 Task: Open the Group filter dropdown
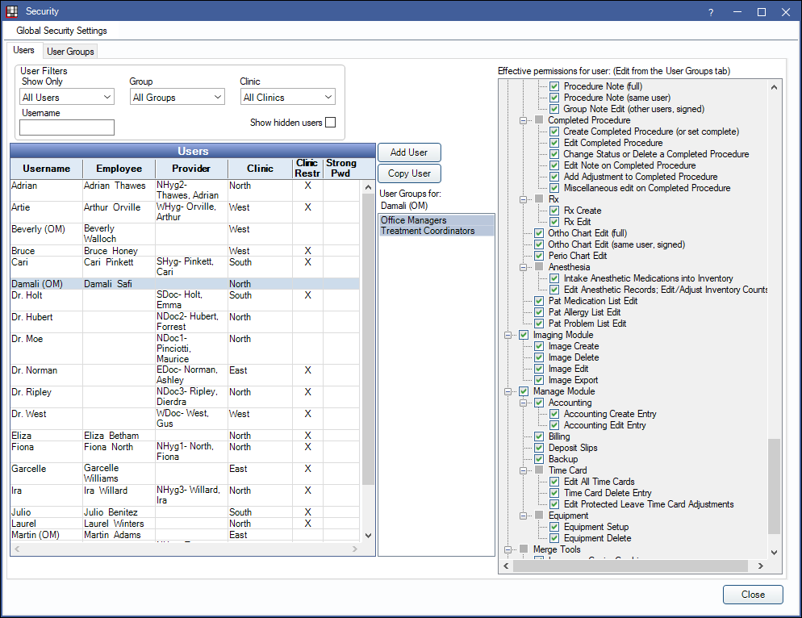[x=177, y=98]
